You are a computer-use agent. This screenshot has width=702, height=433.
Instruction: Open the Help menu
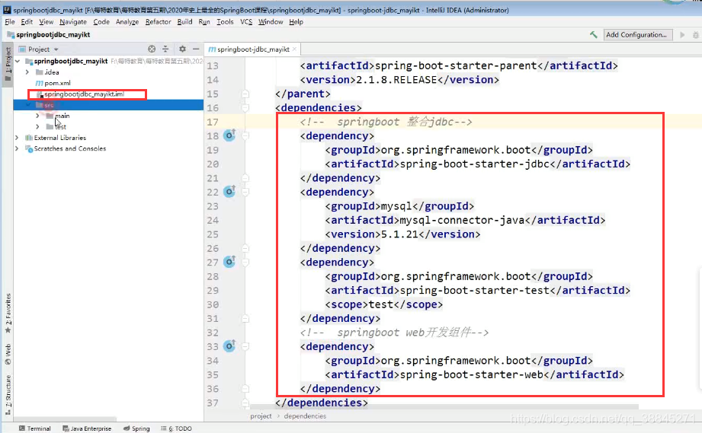pyautogui.click(x=296, y=21)
